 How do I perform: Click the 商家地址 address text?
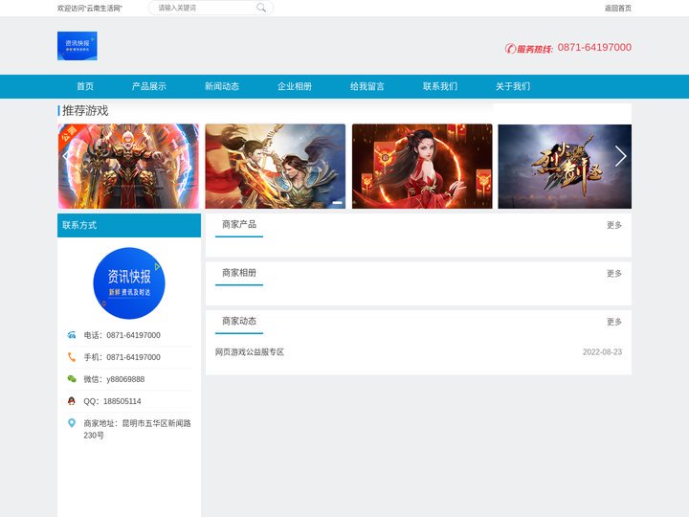137,429
